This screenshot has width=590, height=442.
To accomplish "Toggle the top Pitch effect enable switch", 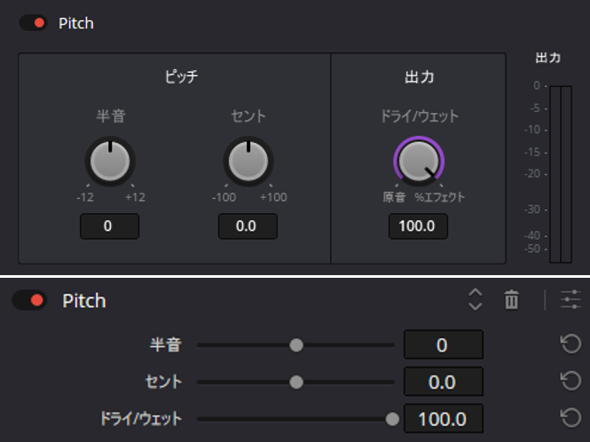I will 33,23.
